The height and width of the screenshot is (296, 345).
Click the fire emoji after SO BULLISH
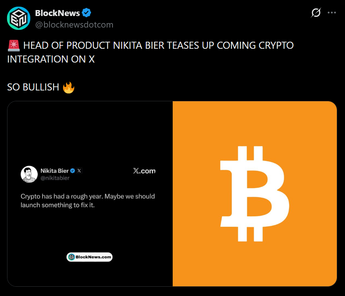tap(69, 87)
